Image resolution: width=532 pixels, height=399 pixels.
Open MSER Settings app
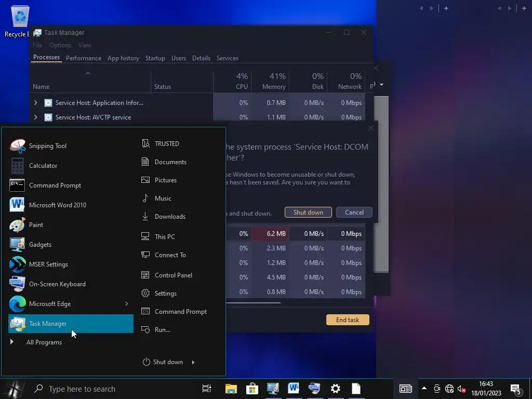click(x=71, y=264)
